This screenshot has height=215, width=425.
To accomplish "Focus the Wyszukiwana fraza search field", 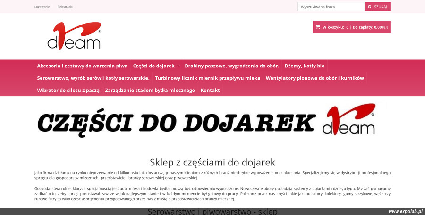I will [331, 7].
